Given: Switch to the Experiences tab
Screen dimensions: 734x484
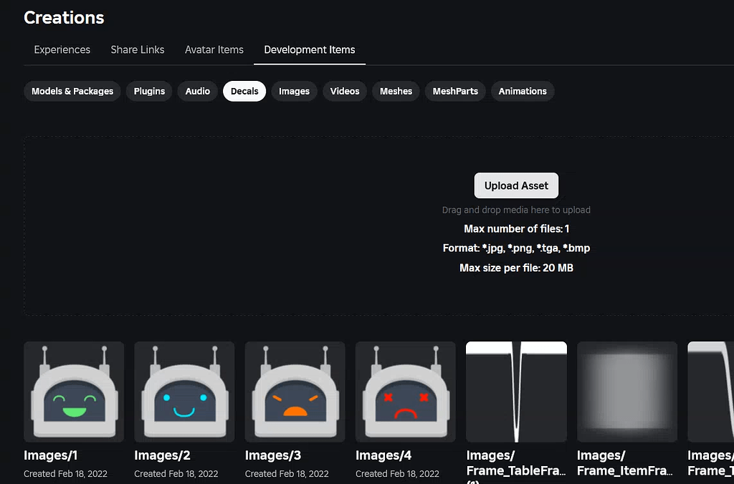Looking at the screenshot, I should [62, 49].
